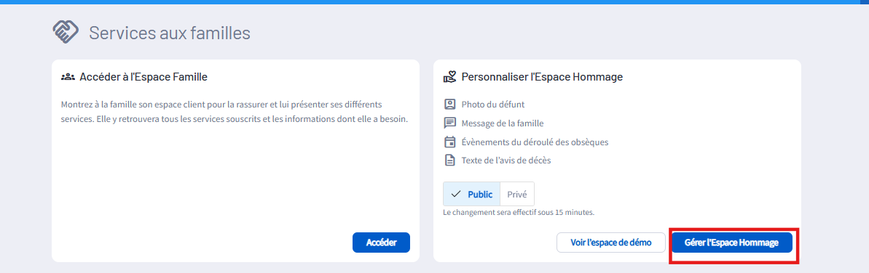Click the handshake icon beside Services aux familles
Viewport: 869px width, 273px height.
(x=66, y=32)
